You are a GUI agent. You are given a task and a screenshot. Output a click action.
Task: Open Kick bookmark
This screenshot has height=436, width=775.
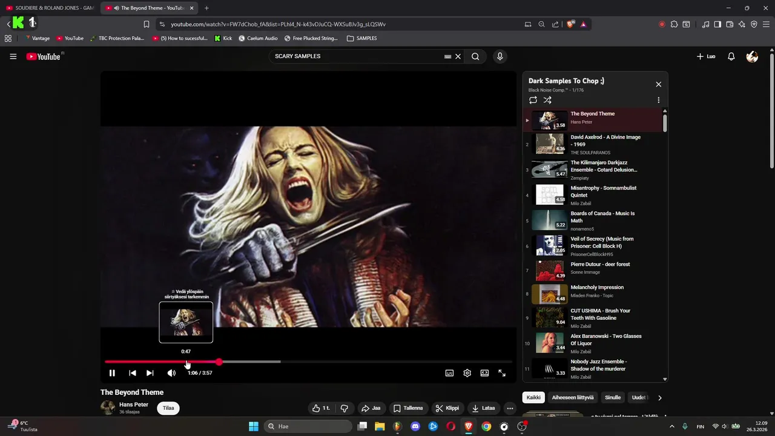[223, 38]
